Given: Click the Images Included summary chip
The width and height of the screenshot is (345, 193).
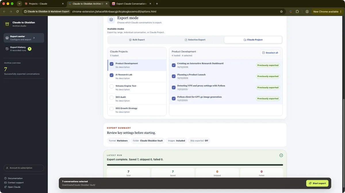Looking at the screenshot, I should (177, 141).
